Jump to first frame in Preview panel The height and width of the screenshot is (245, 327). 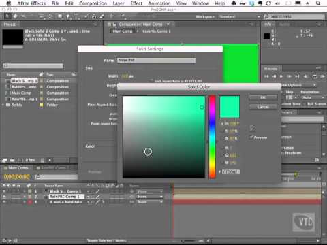(266, 76)
